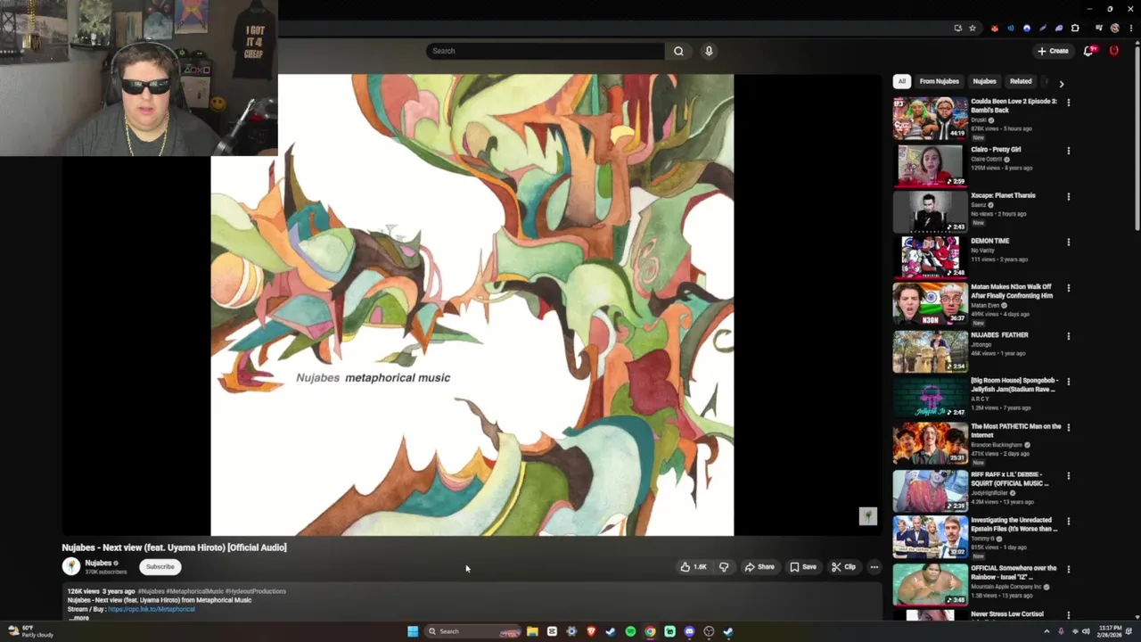Image resolution: width=1141 pixels, height=642 pixels.
Task: Open The Most PATHETIC Man thumbnail
Action: click(x=930, y=442)
